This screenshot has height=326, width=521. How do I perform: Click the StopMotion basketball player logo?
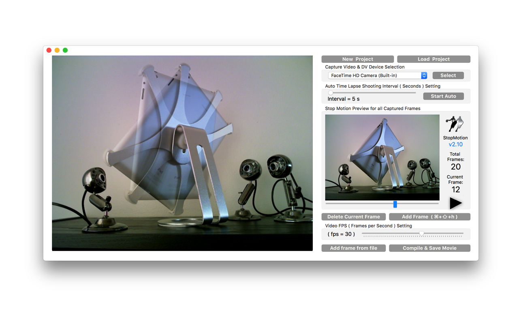[455, 124]
